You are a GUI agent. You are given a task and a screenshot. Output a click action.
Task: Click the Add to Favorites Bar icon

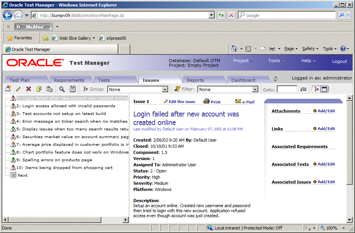[x=45, y=38]
